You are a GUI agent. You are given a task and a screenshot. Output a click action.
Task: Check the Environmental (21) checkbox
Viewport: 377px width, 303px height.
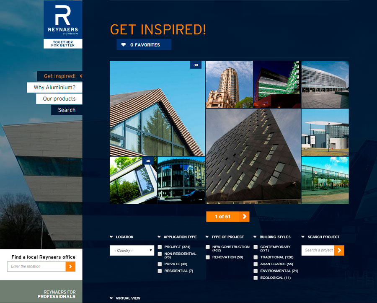pos(256,271)
